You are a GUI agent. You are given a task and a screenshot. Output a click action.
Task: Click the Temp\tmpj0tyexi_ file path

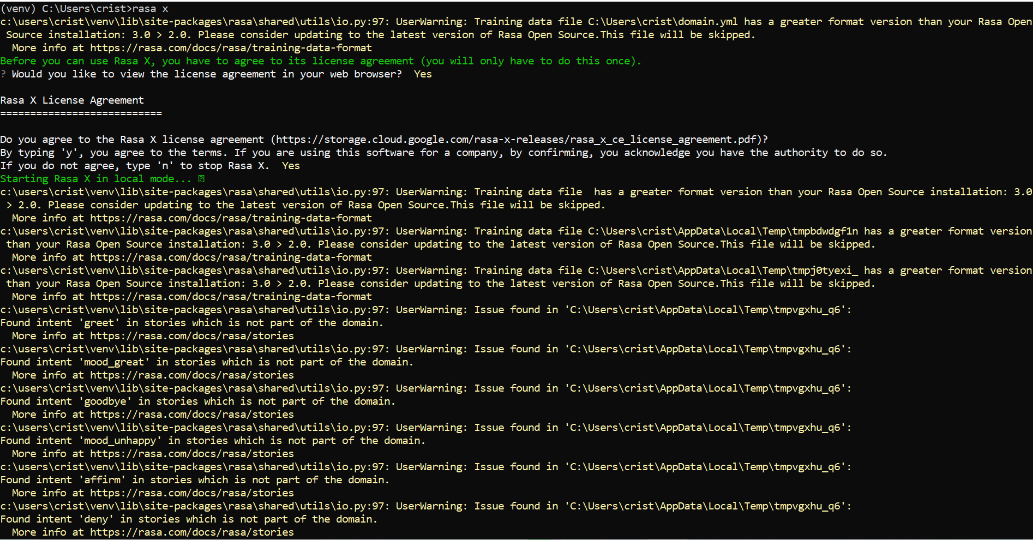click(x=723, y=271)
